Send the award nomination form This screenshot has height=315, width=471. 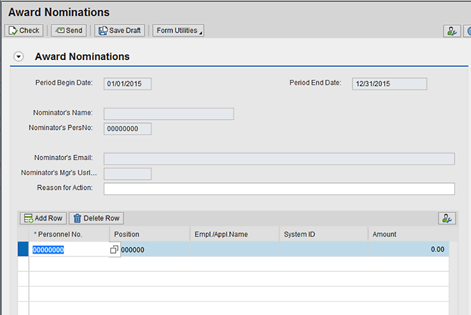click(69, 30)
